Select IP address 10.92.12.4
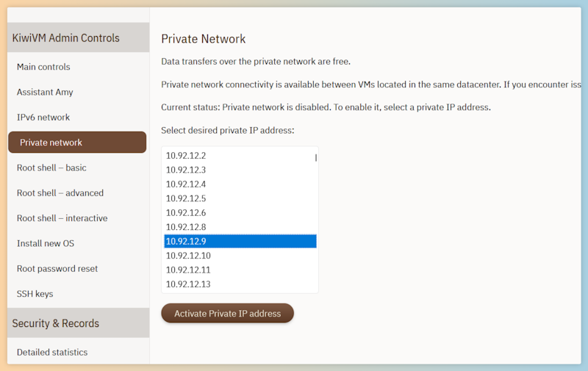The height and width of the screenshot is (371, 588). (x=240, y=184)
